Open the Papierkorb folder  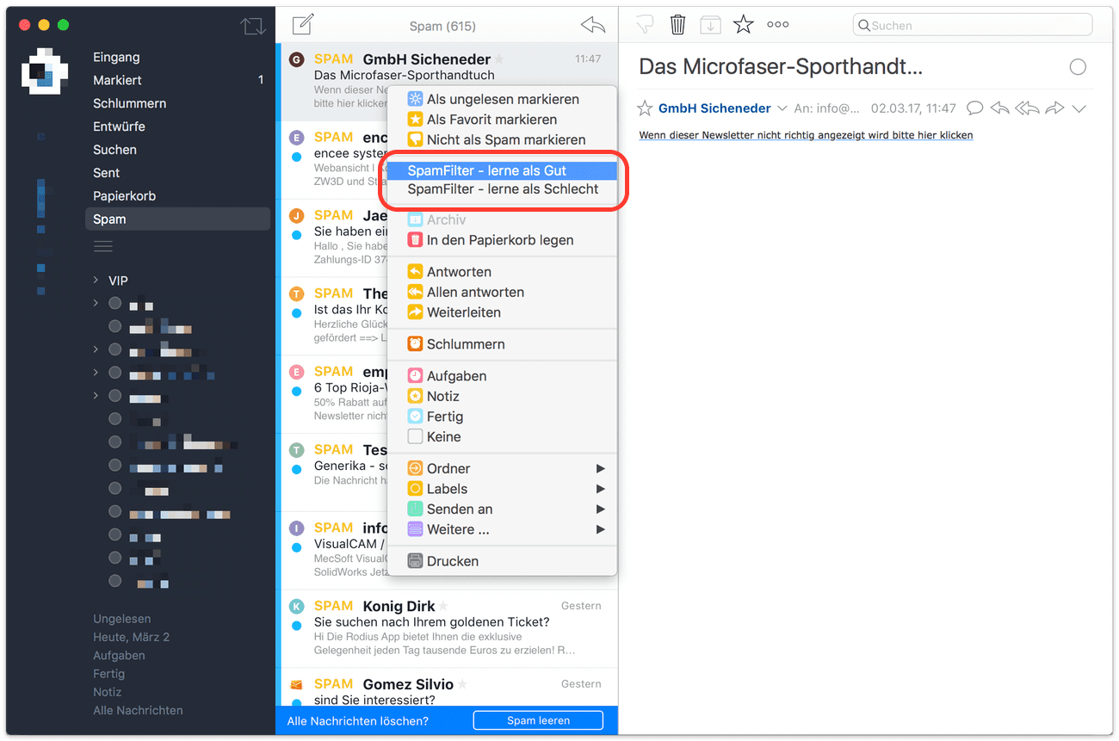tap(124, 196)
